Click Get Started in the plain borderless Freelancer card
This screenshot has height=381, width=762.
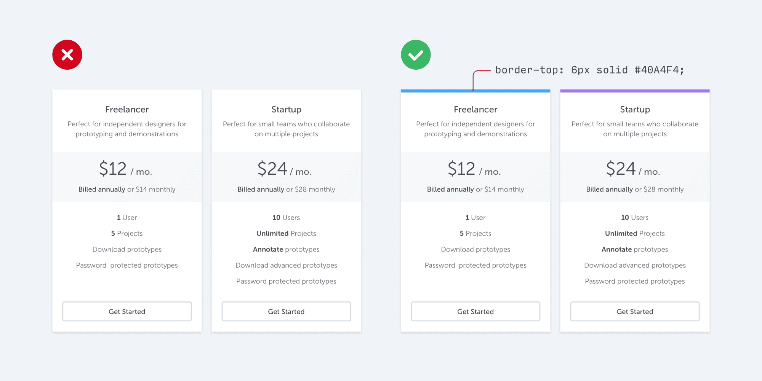pos(127,311)
